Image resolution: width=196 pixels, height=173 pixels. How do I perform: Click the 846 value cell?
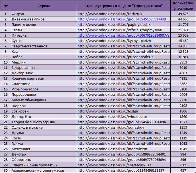click(183, 160)
